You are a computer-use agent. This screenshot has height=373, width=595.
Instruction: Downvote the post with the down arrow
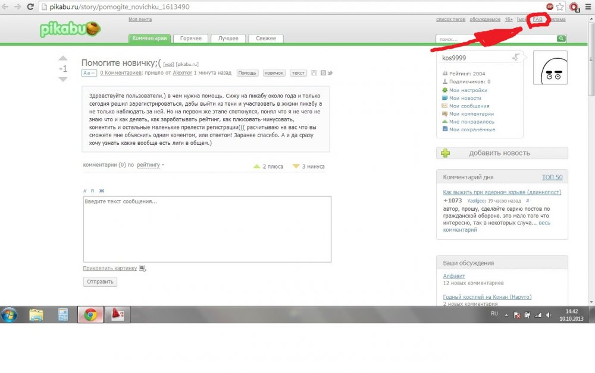click(x=63, y=79)
